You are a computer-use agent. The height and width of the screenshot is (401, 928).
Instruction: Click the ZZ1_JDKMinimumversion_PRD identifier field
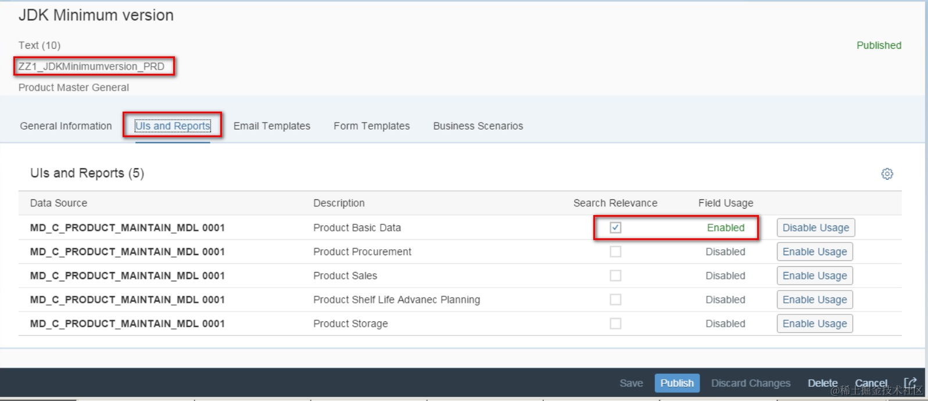coord(92,66)
